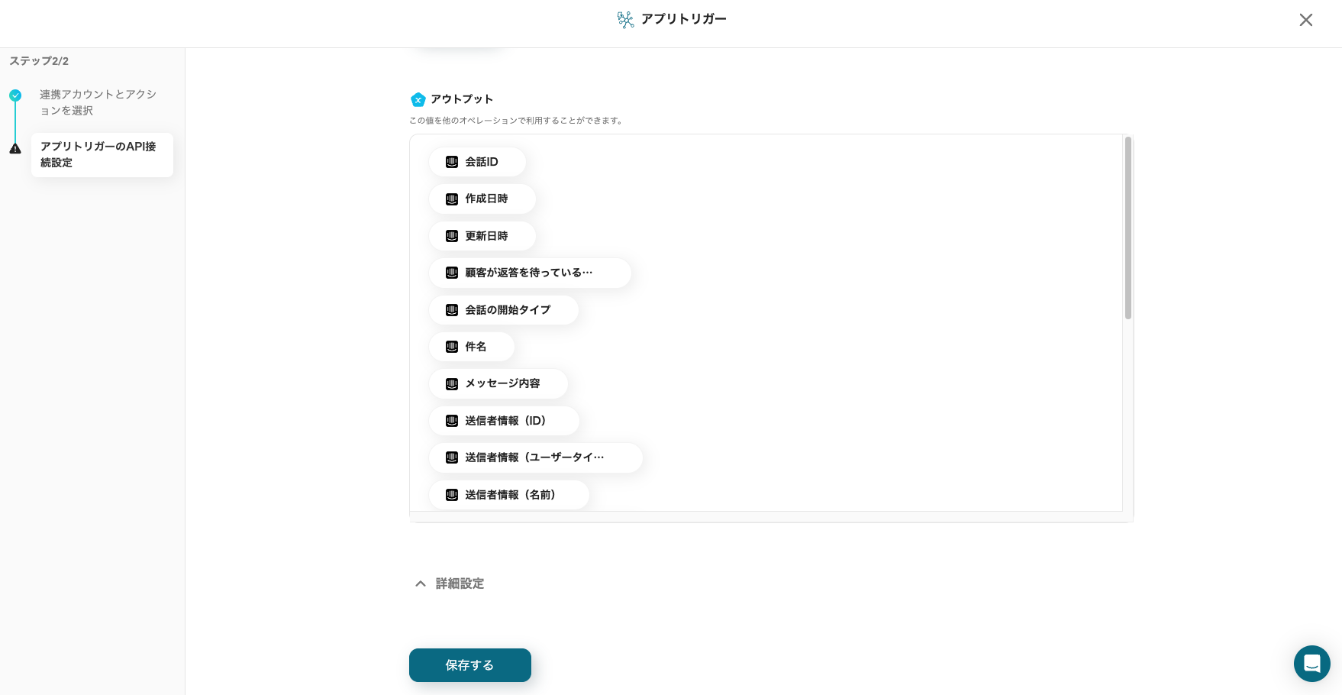The height and width of the screenshot is (695, 1342).
Task: Click the Intercom icon beside メッセージ内容
Action: click(452, 383)
